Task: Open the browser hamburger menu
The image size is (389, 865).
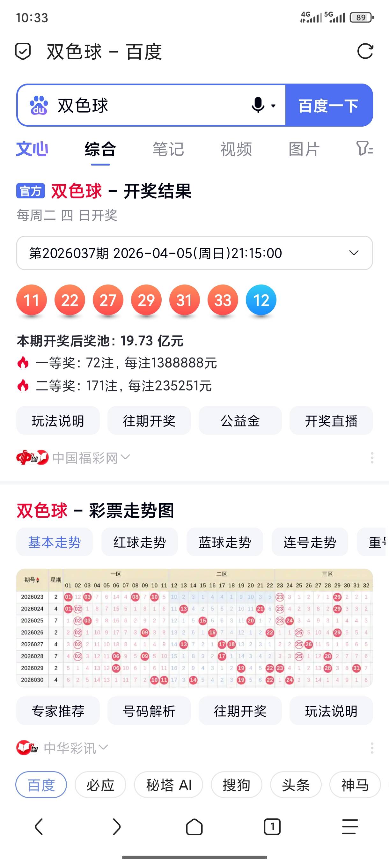Action: point(350,827)
